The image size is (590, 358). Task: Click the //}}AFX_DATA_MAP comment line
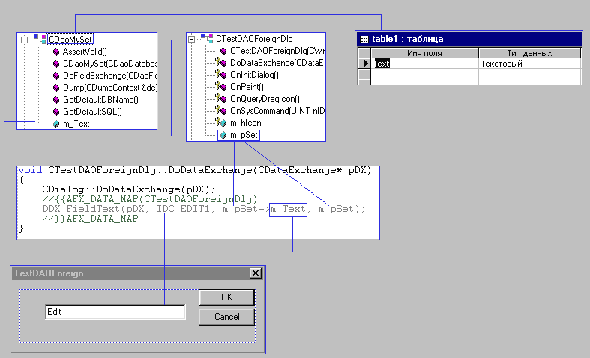[90, 219]
